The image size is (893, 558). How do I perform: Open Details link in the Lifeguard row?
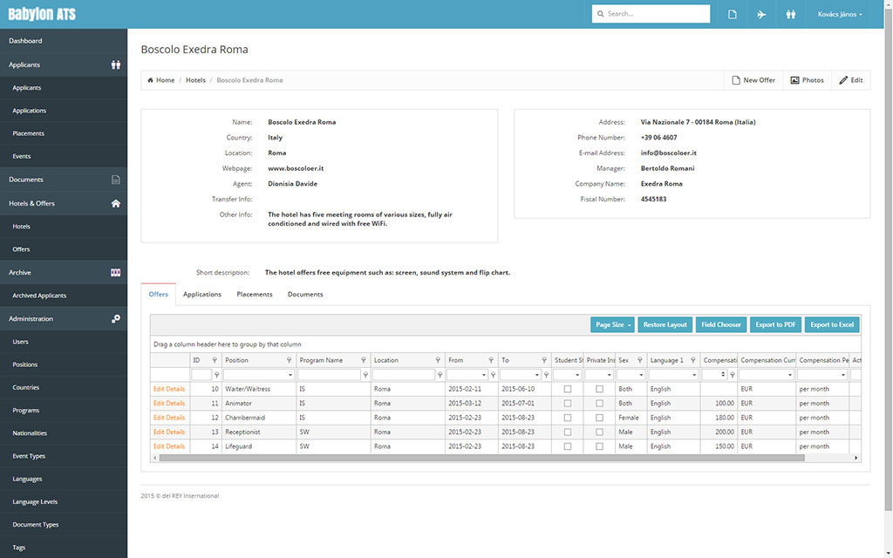176,446
